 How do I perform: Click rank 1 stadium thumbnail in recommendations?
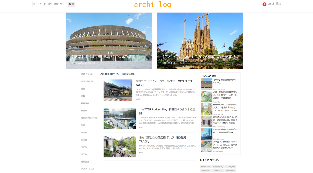pyautogui.click(x=206, y=84)
